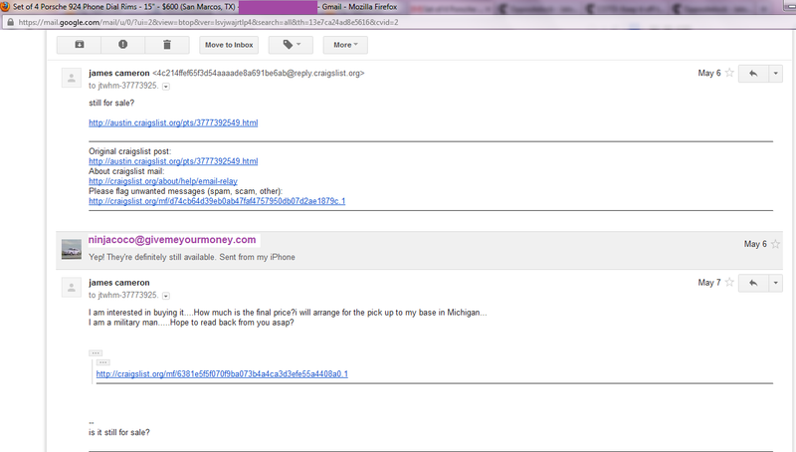Click the padlock security icon in address bar
796x452 pixels.
click(10, 22)
